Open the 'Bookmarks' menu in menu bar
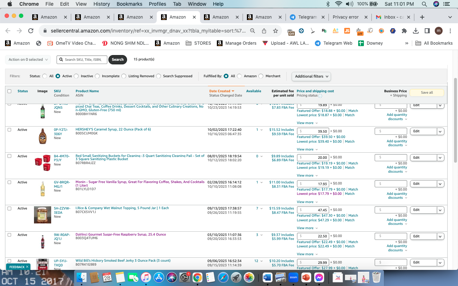The height and width of the screenshot is (286, 458). click(x=129, y=4)
